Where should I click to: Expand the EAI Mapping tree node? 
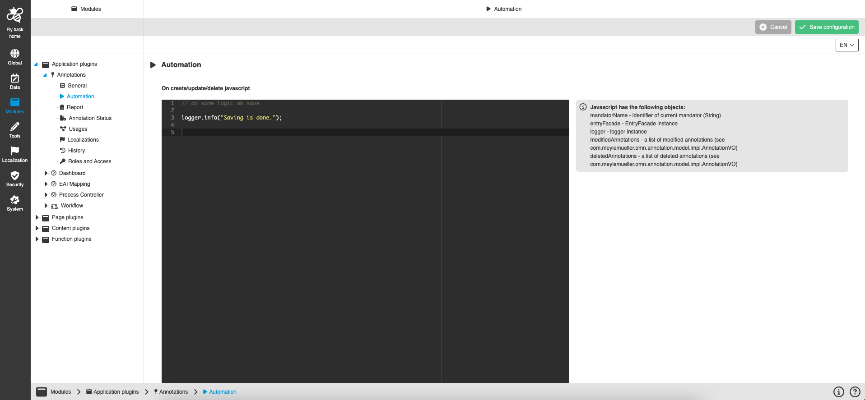coord(46,184)
